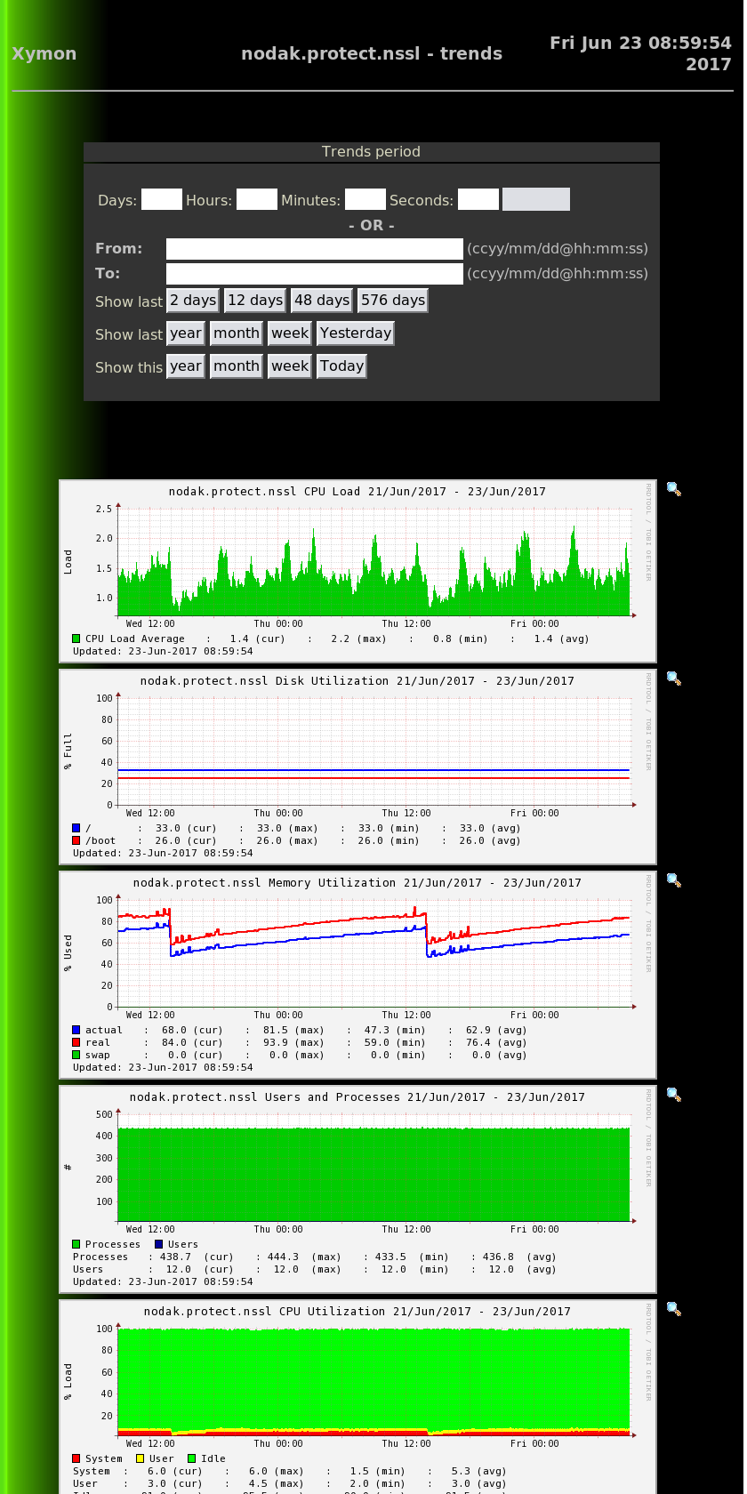747x1494 pixels.
Task: Select Show last year
Action: [x=186, y=333]
